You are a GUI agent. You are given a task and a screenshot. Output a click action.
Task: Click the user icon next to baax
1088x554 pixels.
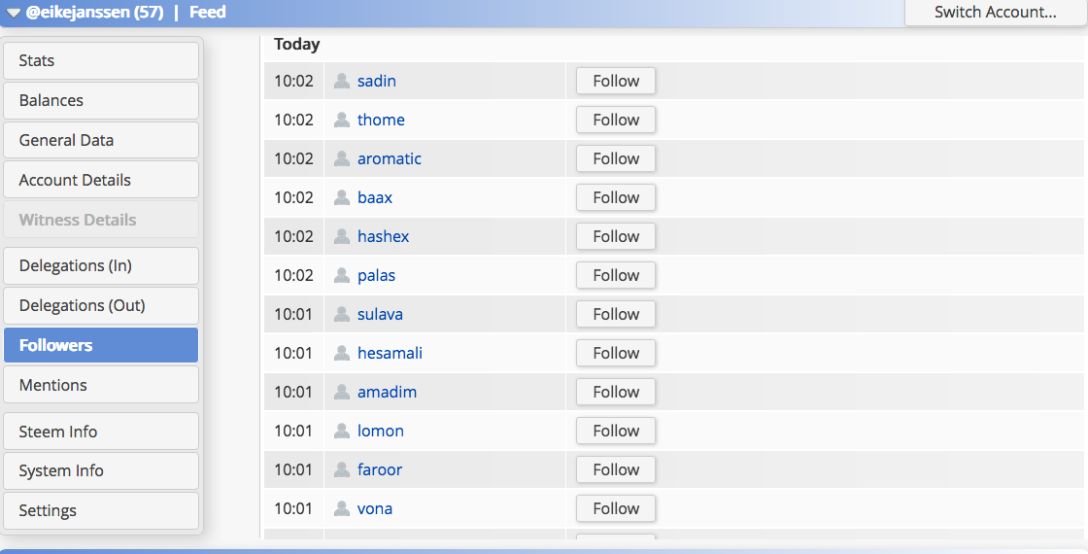342,197
